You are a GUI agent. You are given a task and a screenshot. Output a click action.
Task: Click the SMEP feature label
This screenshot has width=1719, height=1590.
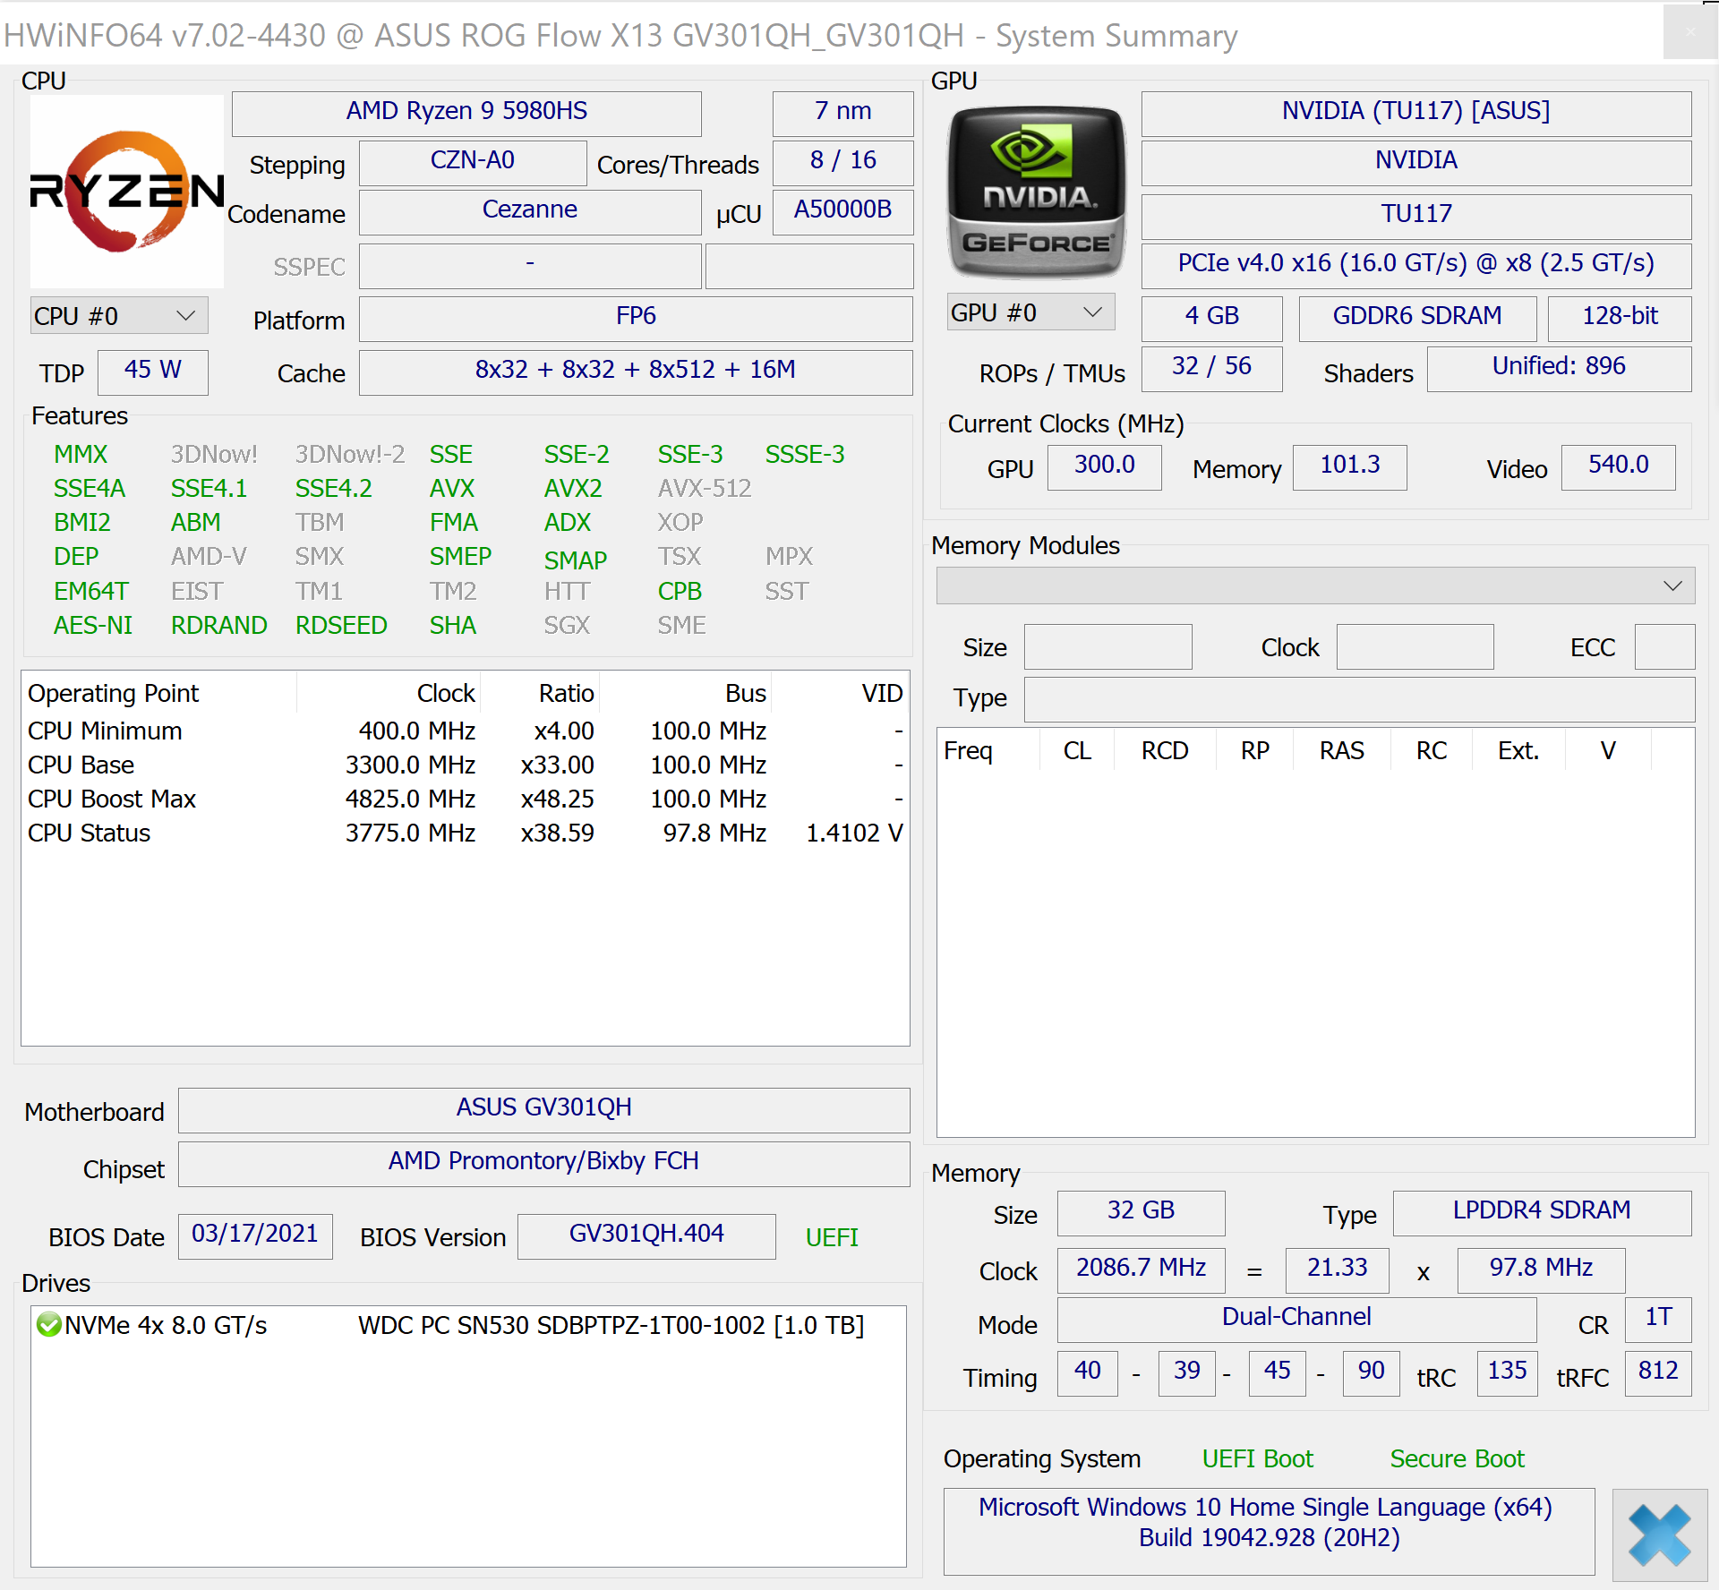pyautogui.click(x=460, y=556)
